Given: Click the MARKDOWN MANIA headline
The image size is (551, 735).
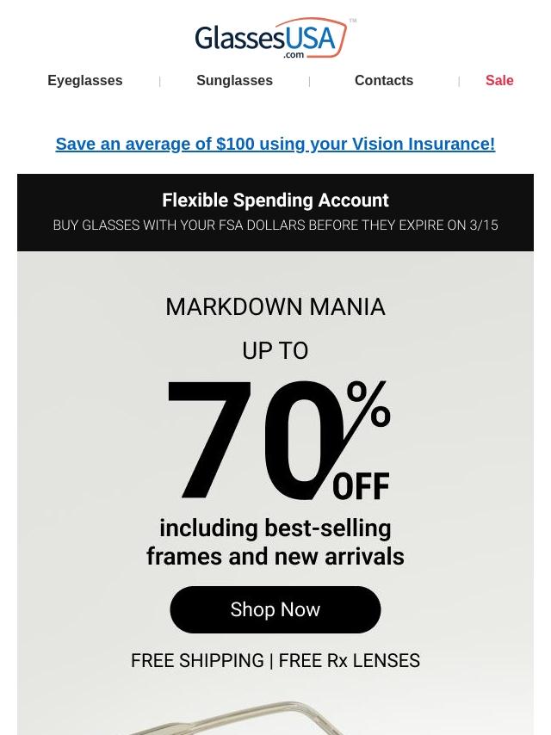Looking at the screenshot, I should tap(275, 307).
